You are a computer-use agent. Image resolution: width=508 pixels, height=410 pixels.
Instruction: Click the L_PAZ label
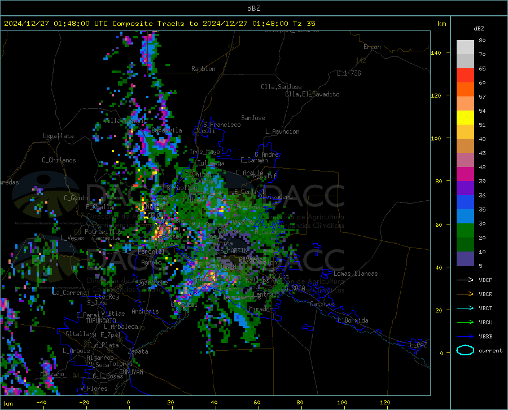pyautogui.click(x=418, y=345)
